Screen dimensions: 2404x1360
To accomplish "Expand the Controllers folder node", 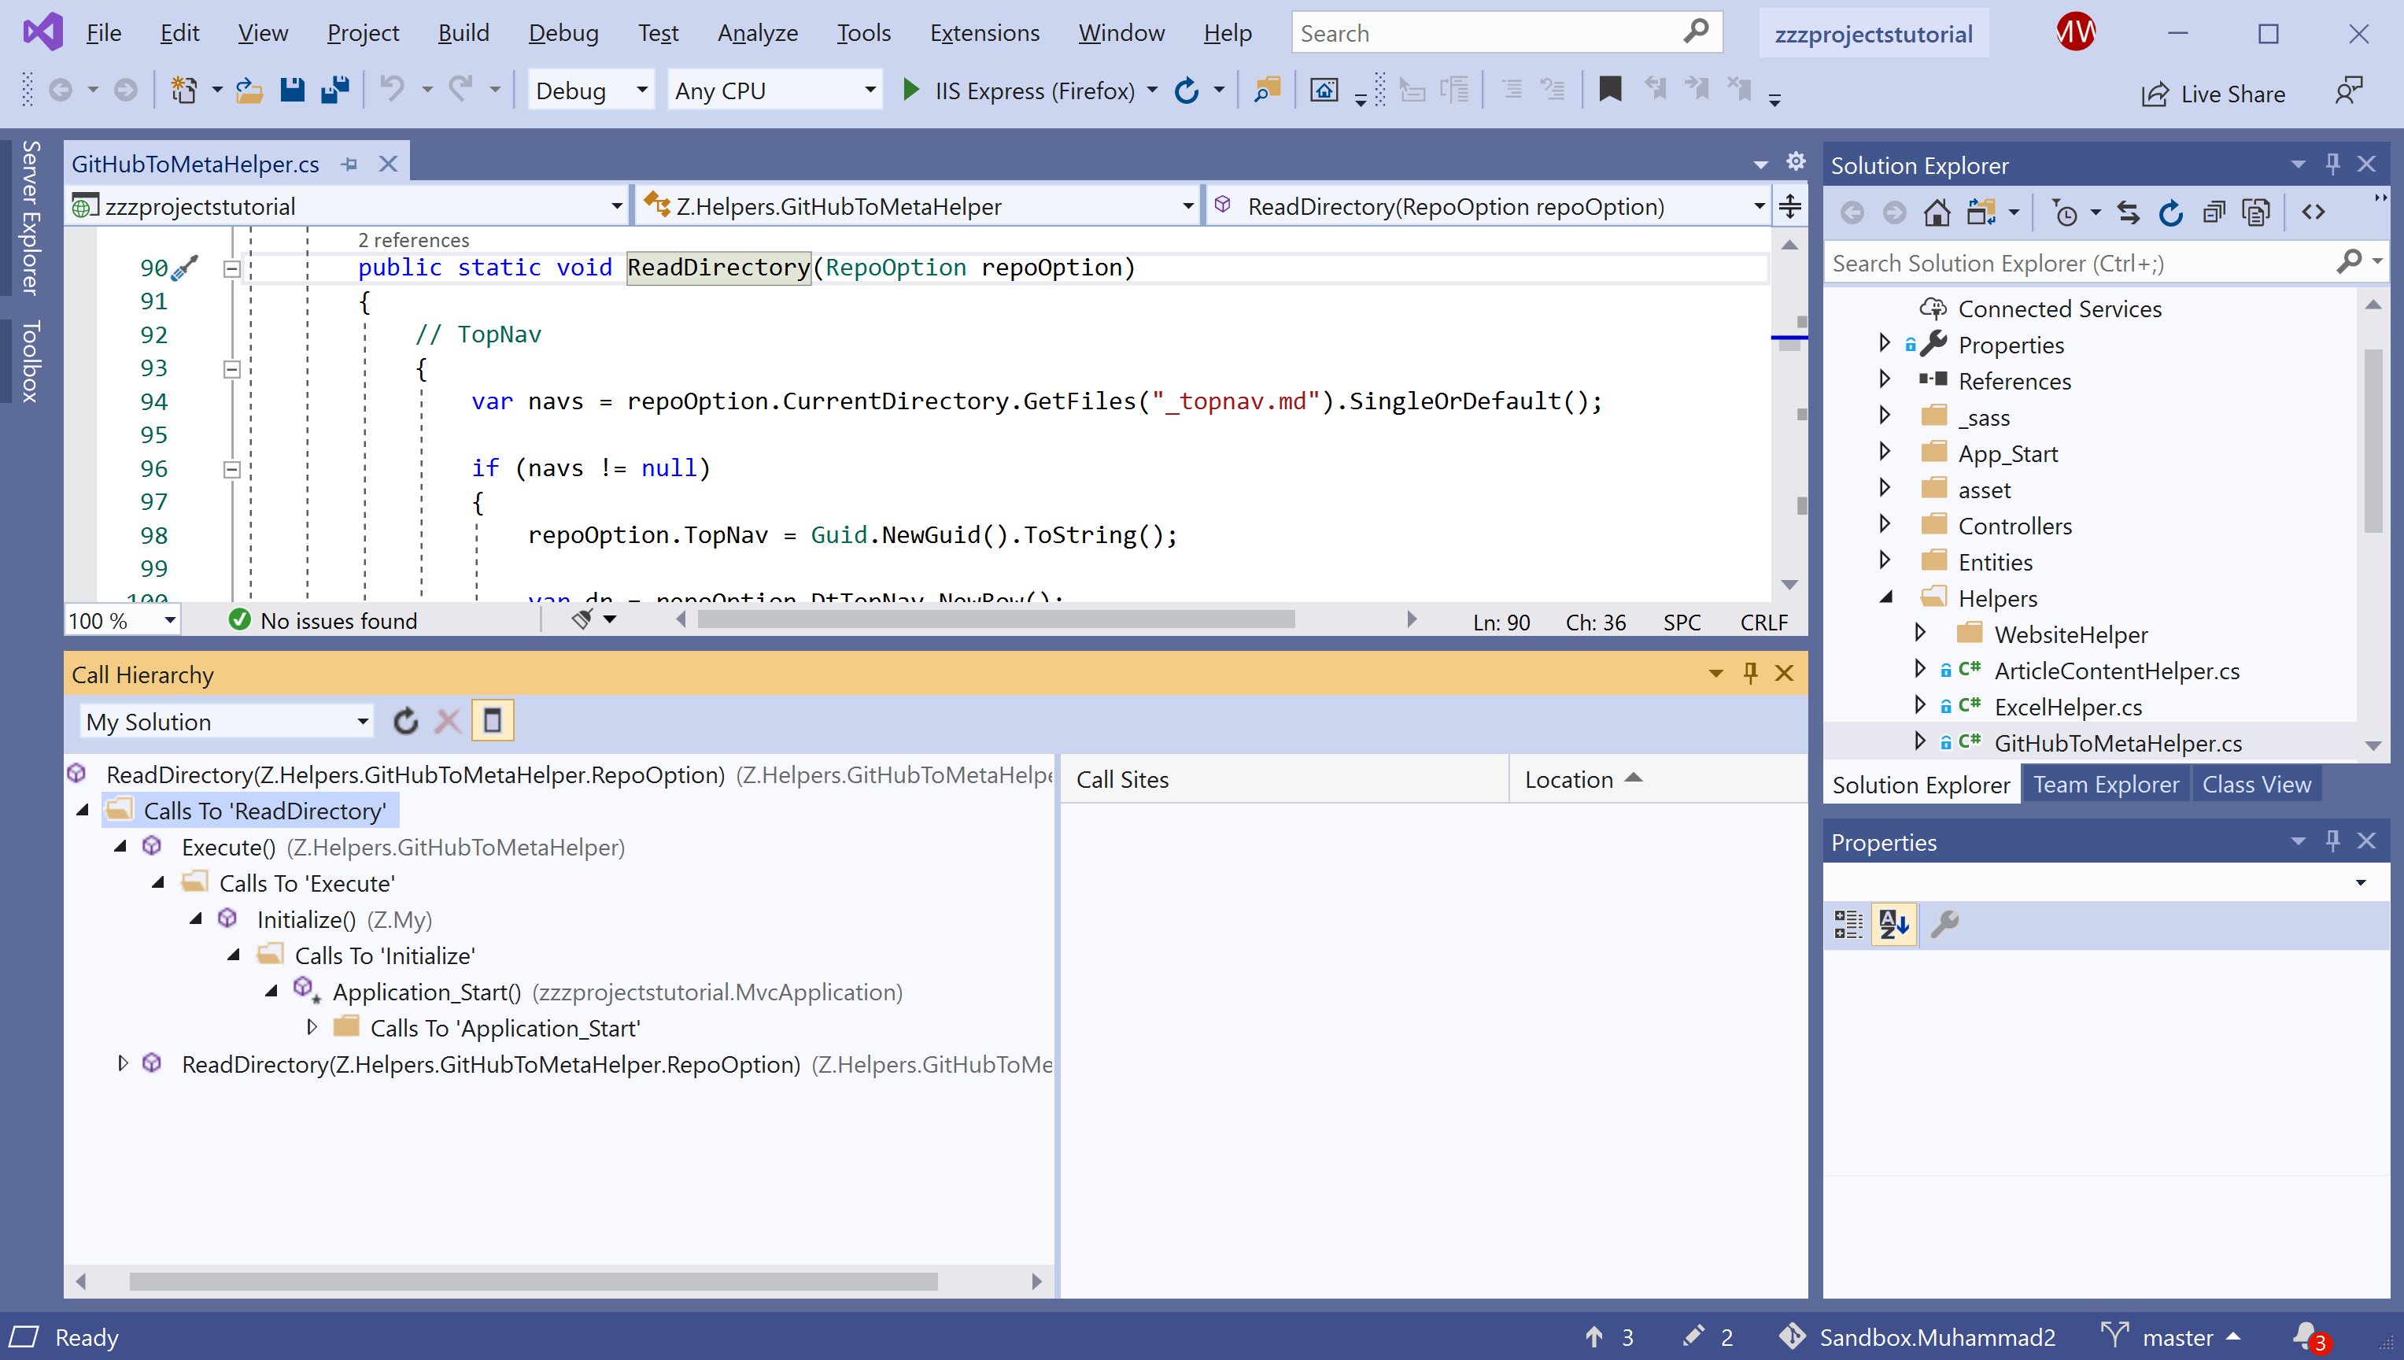I will pos(1884,525).
